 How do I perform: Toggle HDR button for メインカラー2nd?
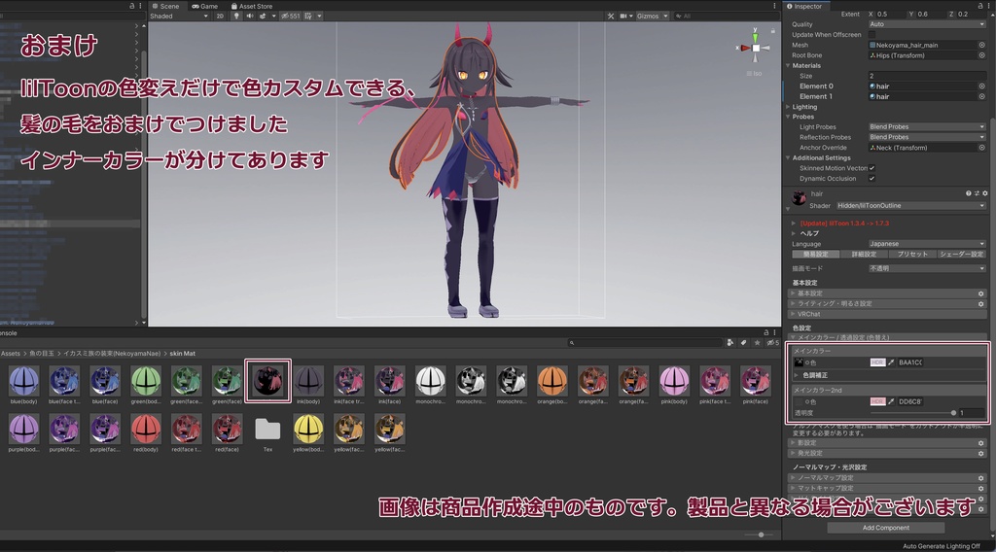tap(877, 401)
